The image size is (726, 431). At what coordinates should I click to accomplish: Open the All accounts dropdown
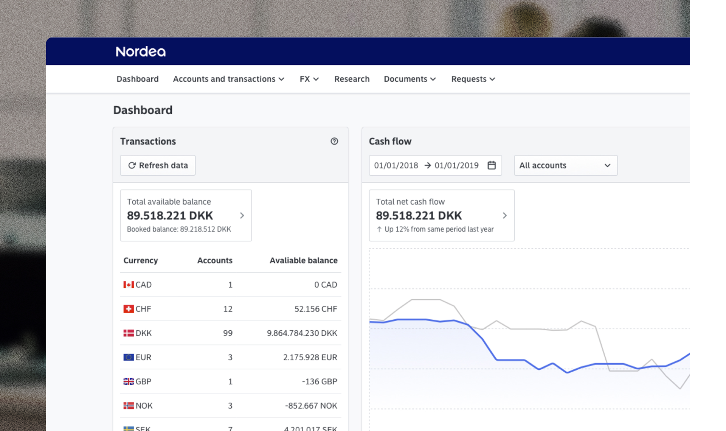pos(565,165)
